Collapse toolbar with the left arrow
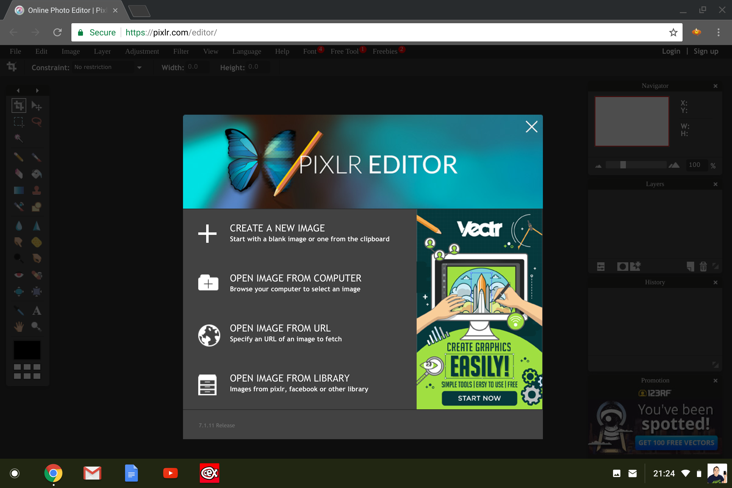Screen dimensions: 732x488 [x=18, y=91]
